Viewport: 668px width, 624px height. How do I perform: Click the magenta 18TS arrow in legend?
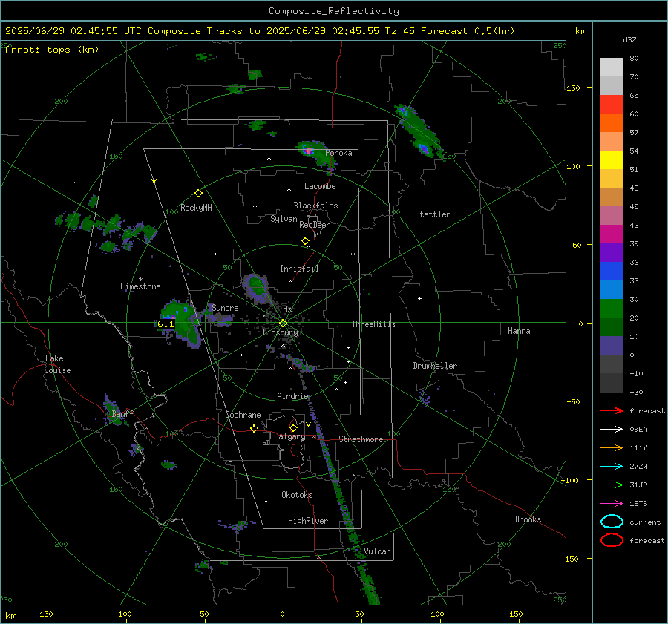pos(612,504)
